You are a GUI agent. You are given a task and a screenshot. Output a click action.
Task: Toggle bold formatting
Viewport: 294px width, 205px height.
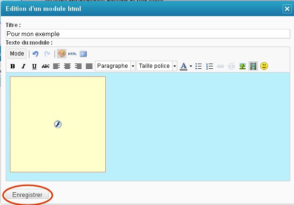point(13,66)
